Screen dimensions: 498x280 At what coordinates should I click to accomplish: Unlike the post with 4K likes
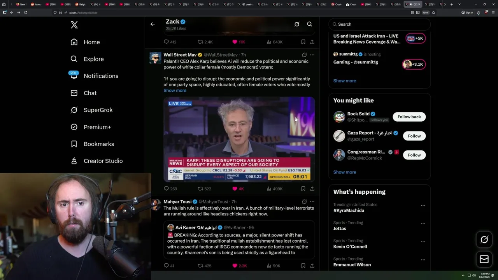pos(238,189)
